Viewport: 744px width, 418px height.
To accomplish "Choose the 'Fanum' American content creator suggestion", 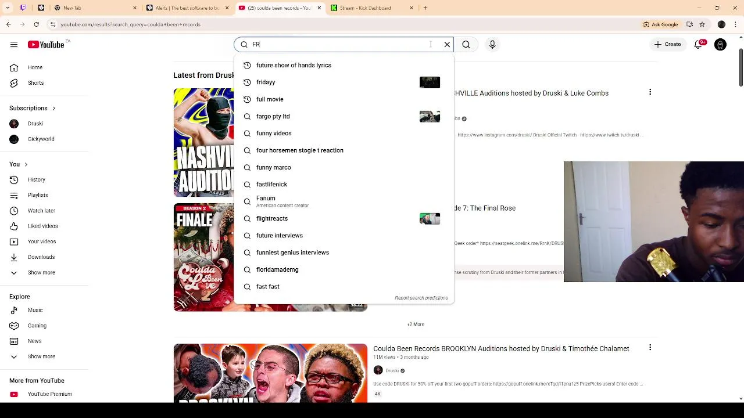I will pyautogui.click(x=344, y=201).
